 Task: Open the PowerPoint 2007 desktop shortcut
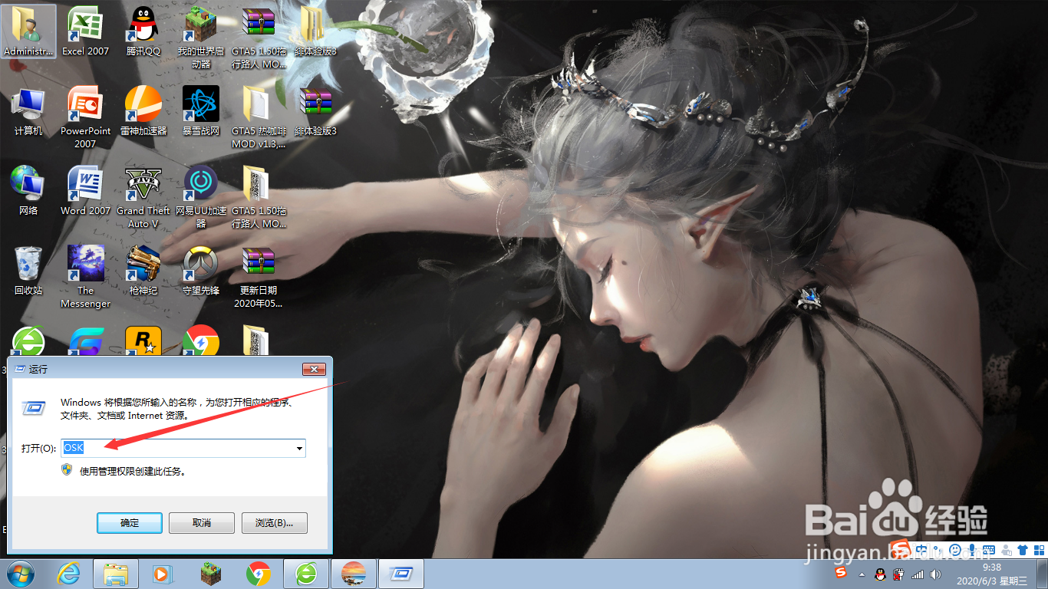[x=85, y=117]
